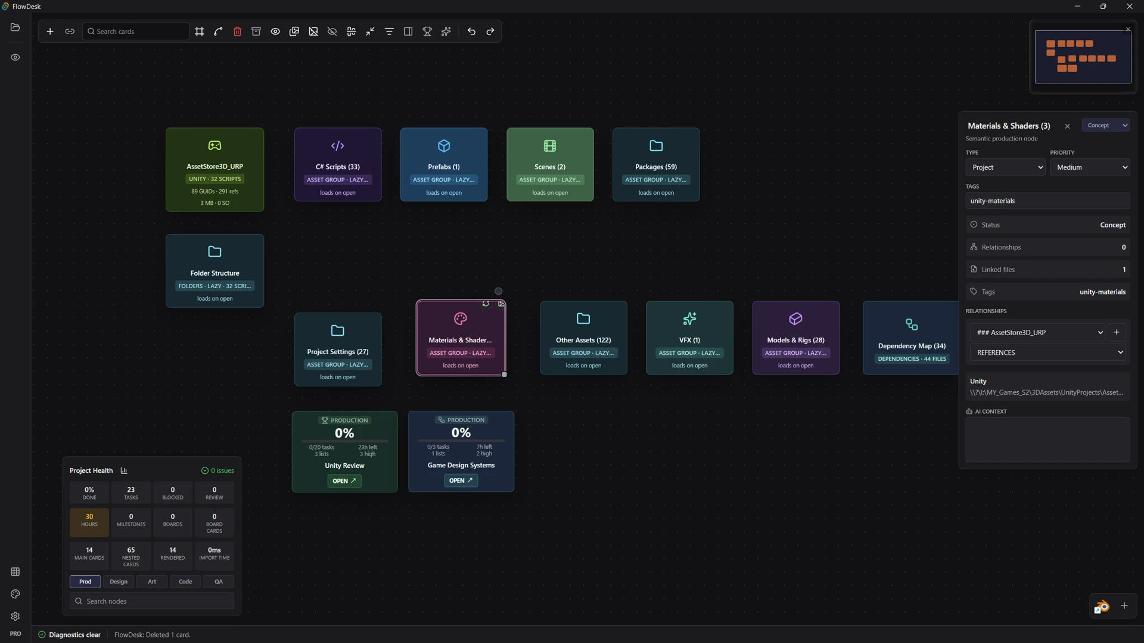The width and height of the screenshot is (1144, 643).
Task: Toggle the eye visibility icon in toolbar
Action: [275, 32]
